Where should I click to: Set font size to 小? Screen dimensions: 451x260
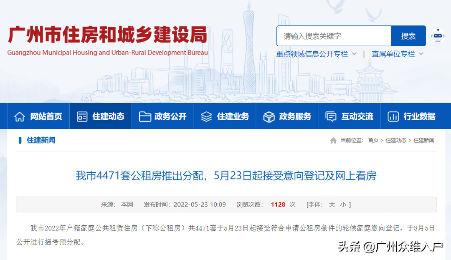[343, 204]
